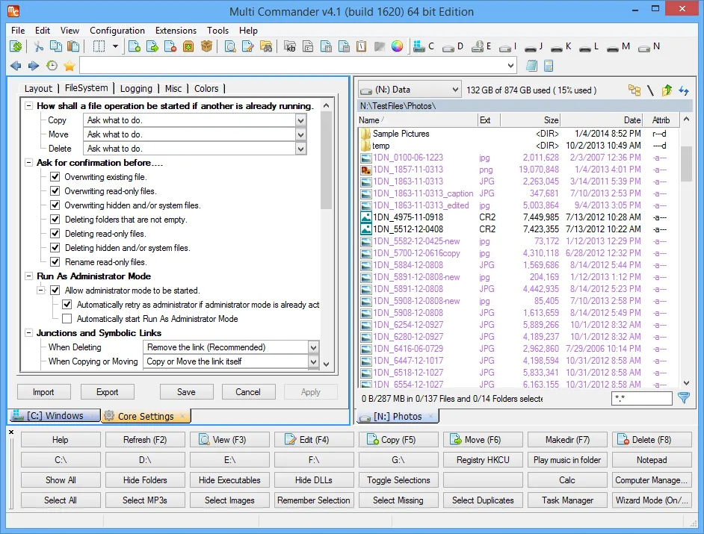This screenshot has width=704, height=534.
Task: Click the view file magnifier icon
Action: click(230, 46)
